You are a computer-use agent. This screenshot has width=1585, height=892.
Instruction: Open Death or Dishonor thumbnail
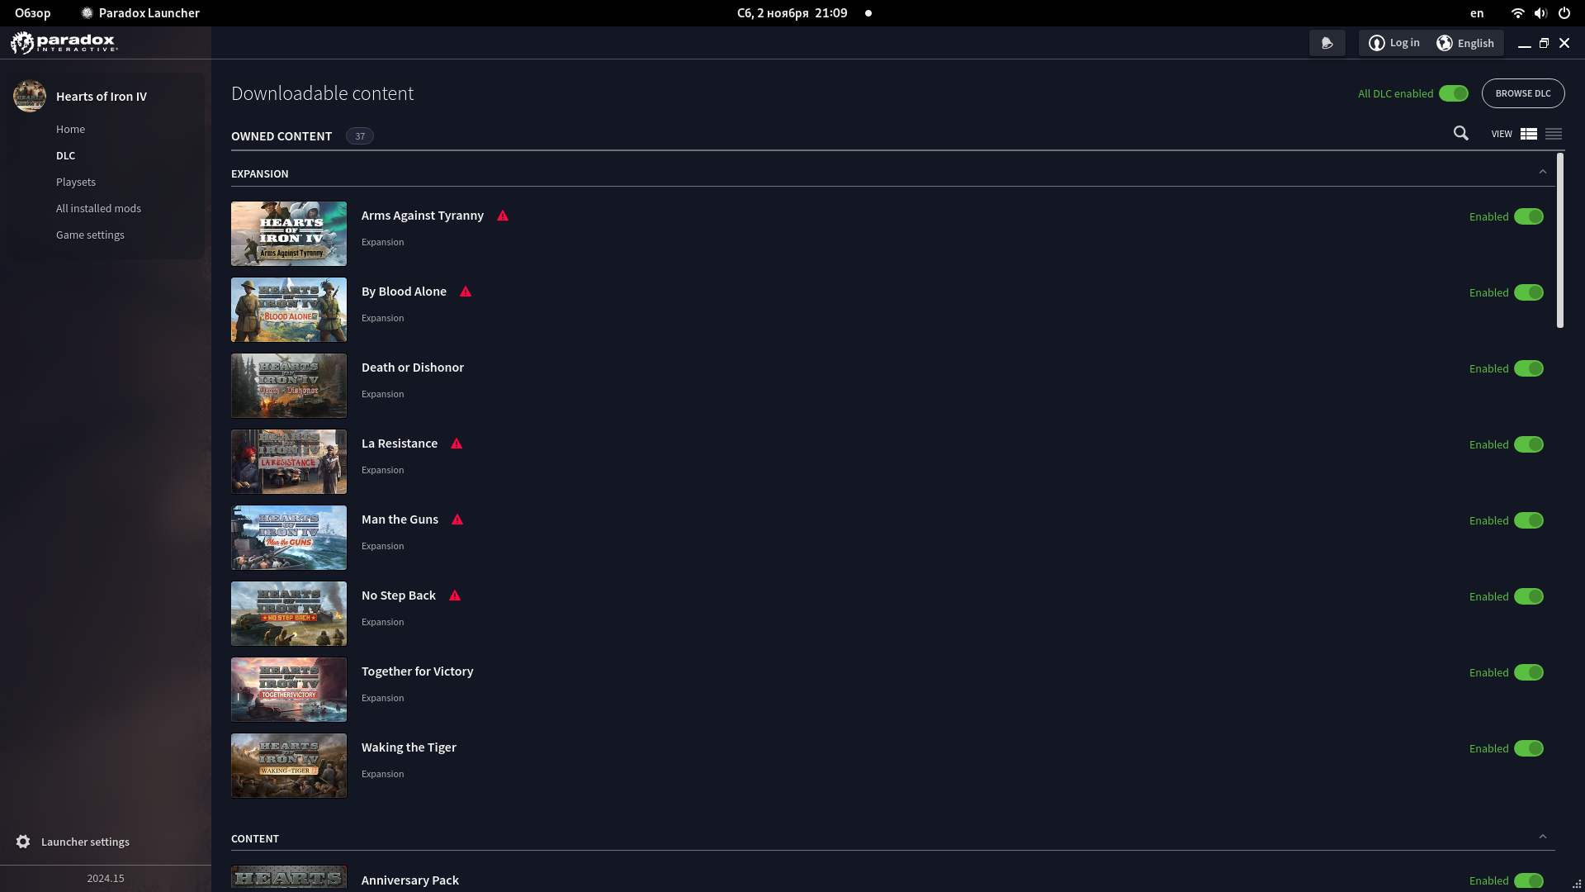[289, 386]
